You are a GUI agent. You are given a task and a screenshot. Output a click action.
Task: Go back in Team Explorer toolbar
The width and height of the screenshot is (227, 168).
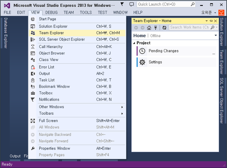click(x=136, y=27)
